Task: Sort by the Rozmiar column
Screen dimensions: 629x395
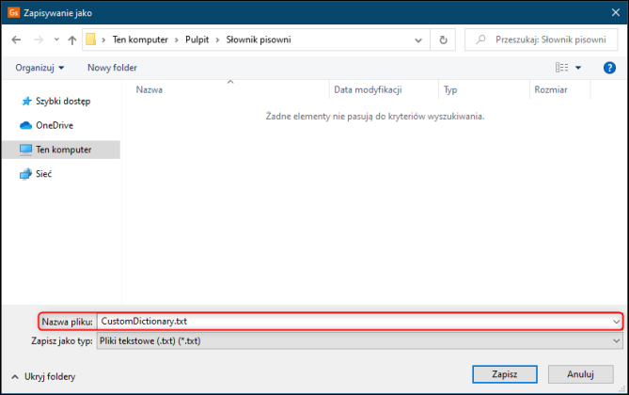Action: [551, 89]
